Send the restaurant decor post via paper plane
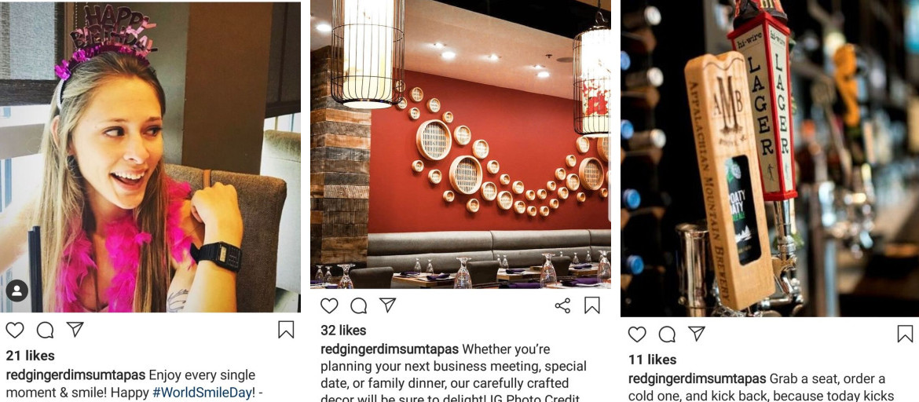This screenshot has width=919, height=402. point(387,305)
